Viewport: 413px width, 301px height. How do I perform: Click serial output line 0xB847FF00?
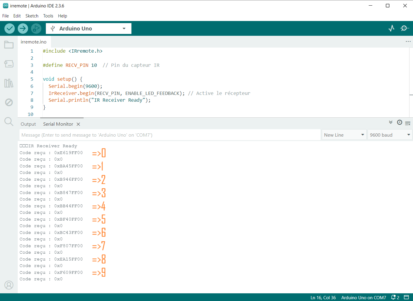tap(51, 192)
